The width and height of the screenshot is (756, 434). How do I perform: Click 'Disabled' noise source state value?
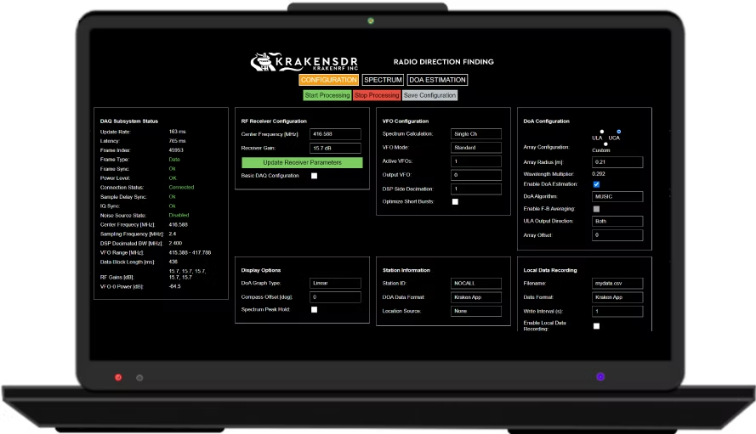coord(179,216)
